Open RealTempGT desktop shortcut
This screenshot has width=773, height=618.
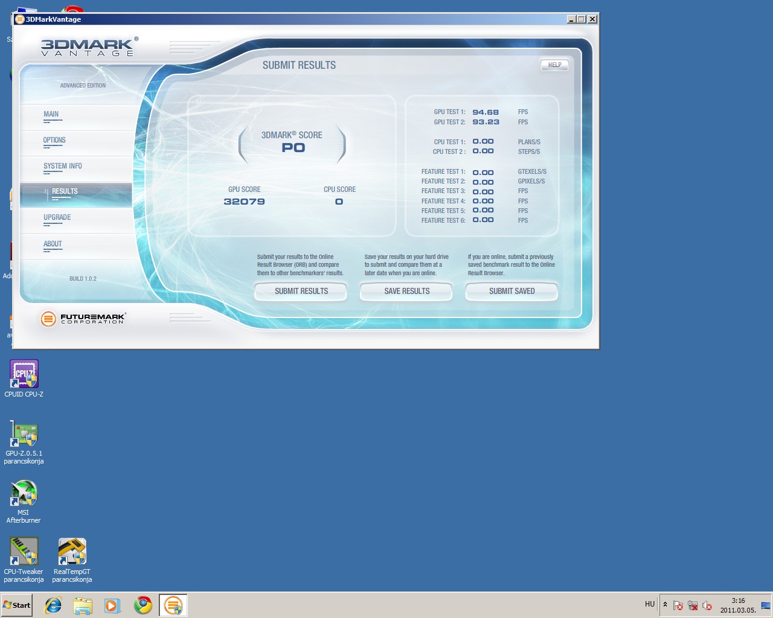[72, 560]
